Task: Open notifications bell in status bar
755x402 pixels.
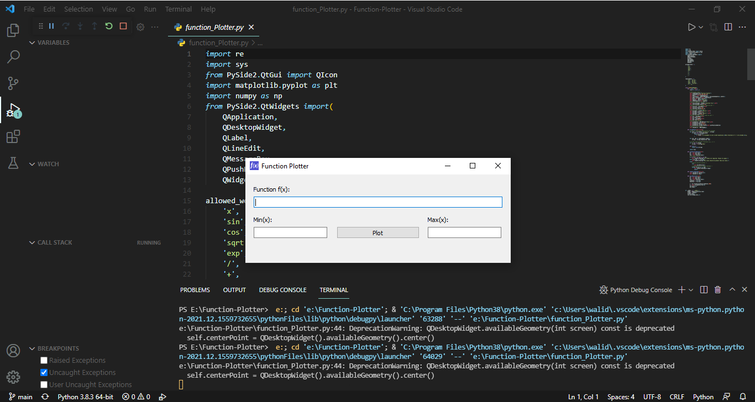Action: (x=742, y=396)
